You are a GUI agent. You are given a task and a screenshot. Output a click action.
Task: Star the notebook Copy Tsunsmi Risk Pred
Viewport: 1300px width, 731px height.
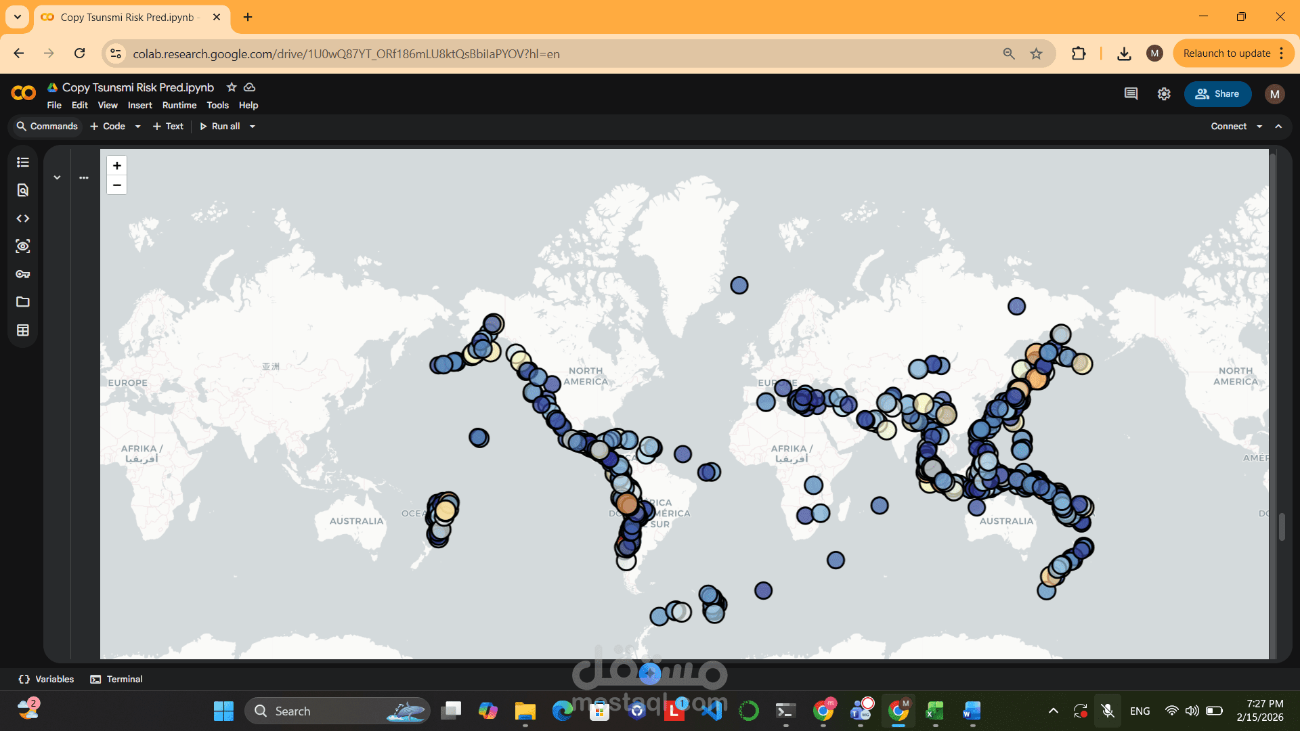[232, 87]
